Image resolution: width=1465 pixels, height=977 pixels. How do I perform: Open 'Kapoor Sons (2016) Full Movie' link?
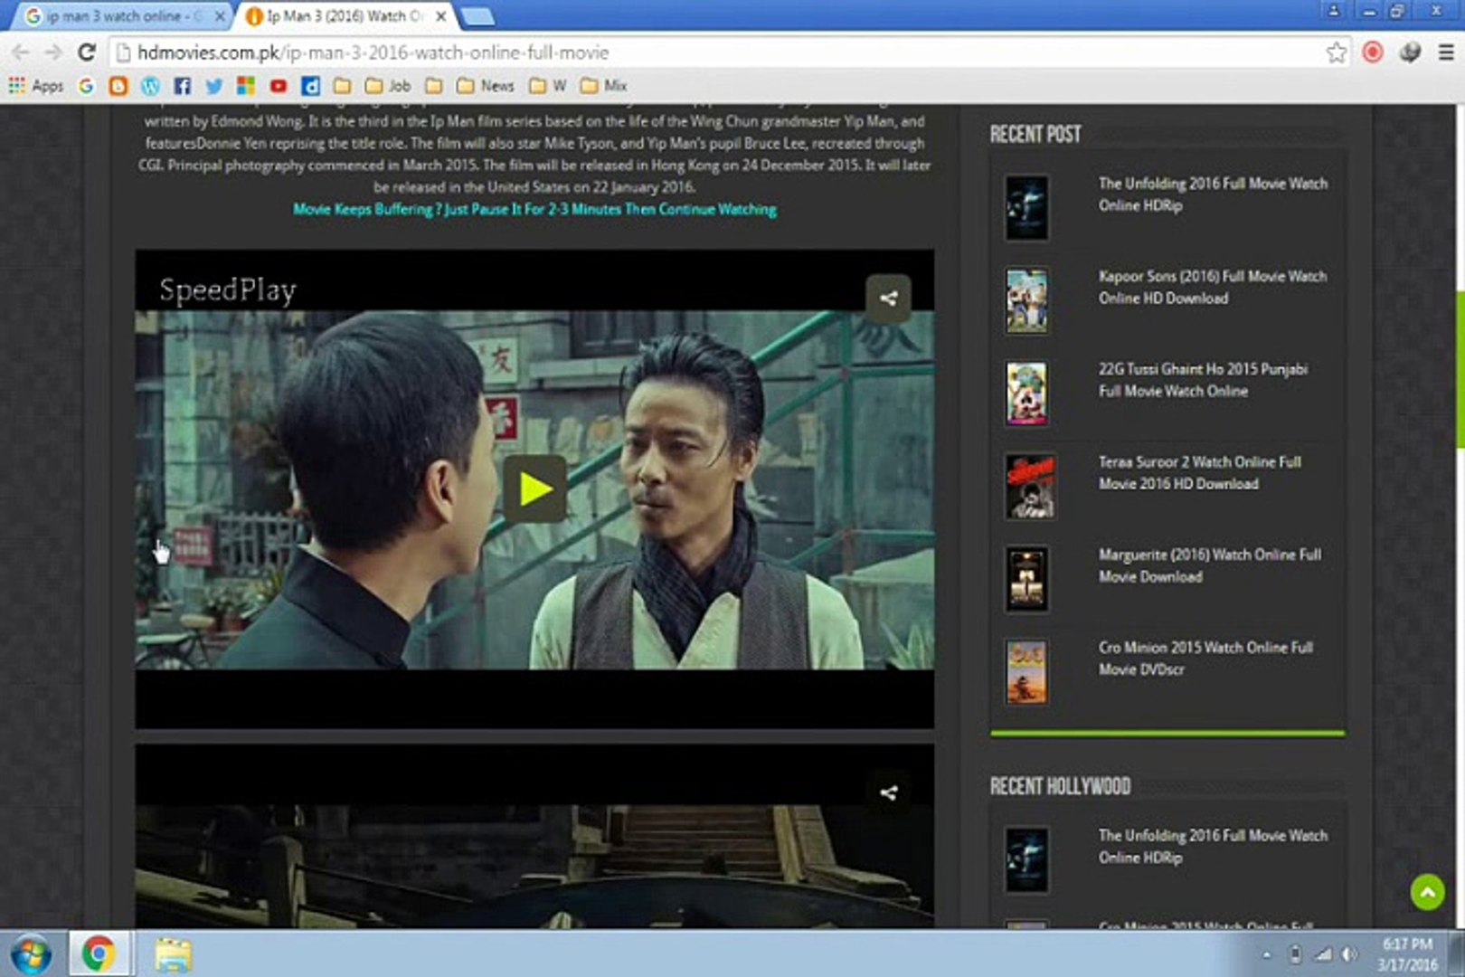(1213, 287)
